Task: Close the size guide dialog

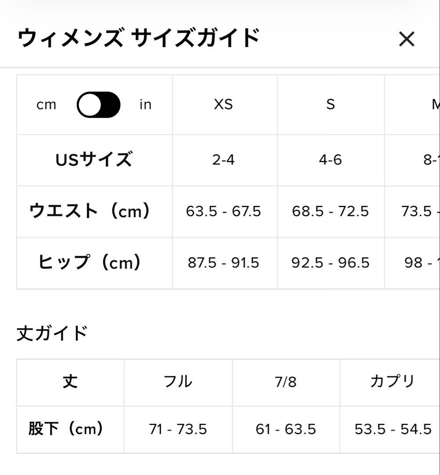Action: tap(407, 39)
